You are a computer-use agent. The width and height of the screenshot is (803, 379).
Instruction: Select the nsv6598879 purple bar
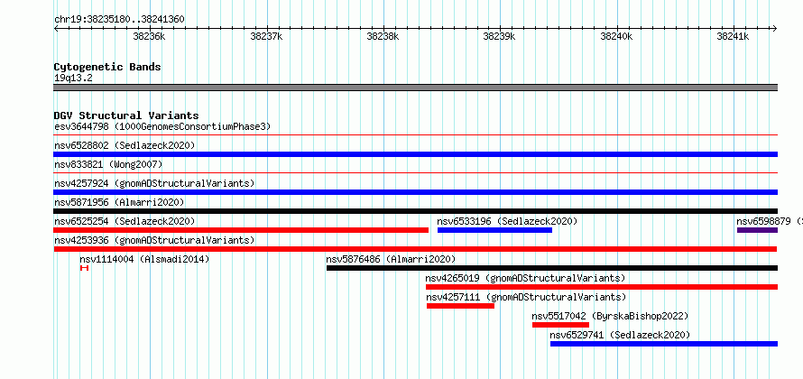pos(757,230)
